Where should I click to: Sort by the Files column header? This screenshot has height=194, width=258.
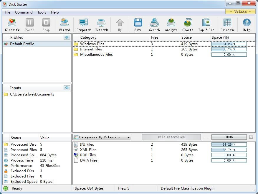[x=165, y=37]
